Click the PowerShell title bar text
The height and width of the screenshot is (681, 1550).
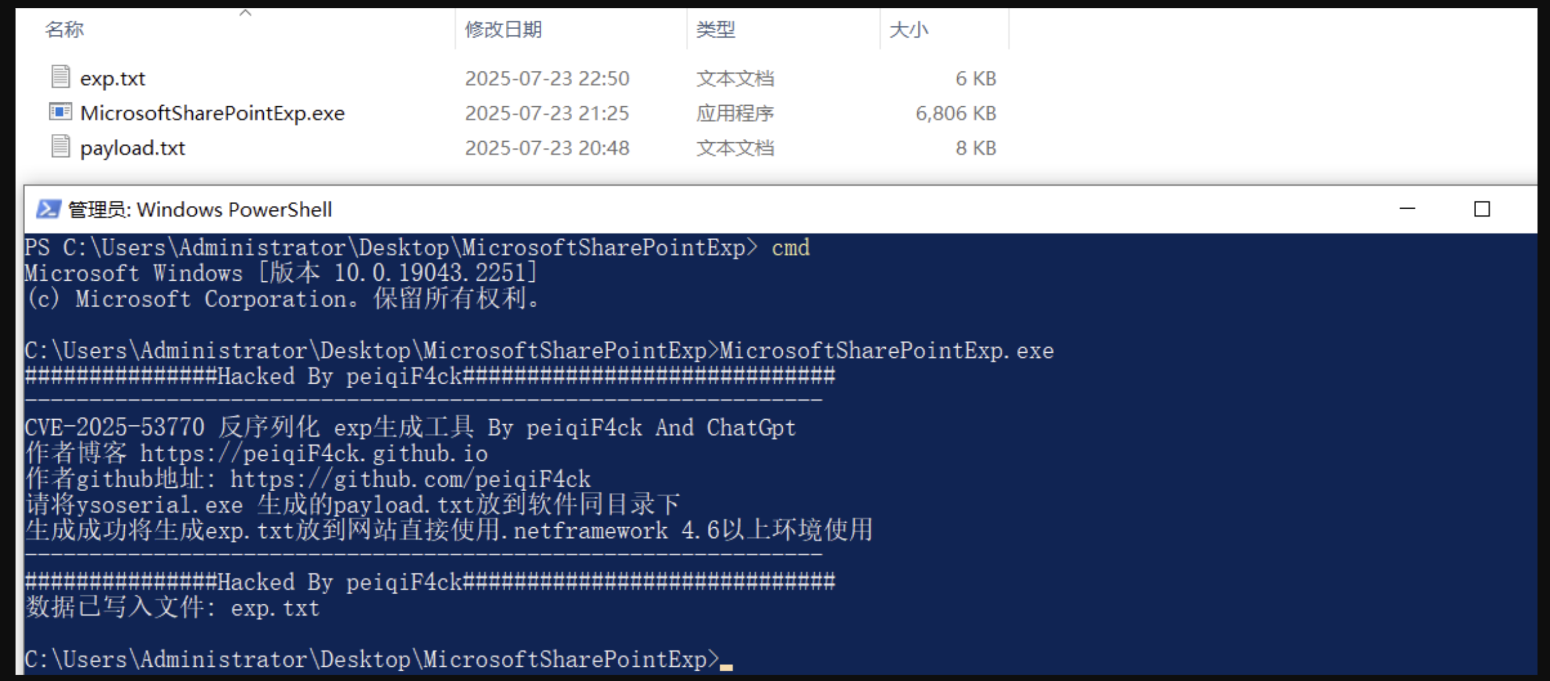(200, 210)
